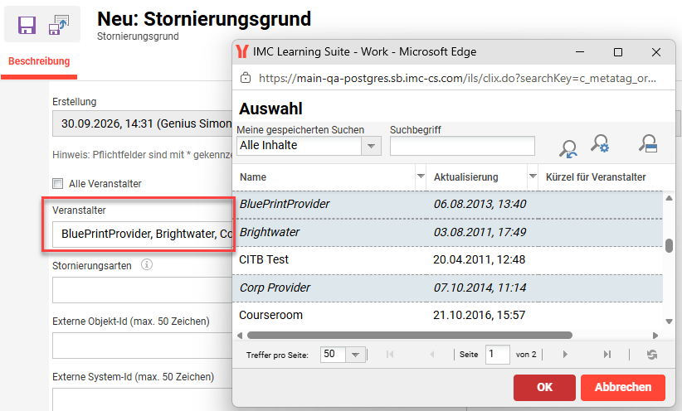Click the horizontal scrollbar thumb in the list
Screen dimensions: 682x411
click(x=410, y=336)
